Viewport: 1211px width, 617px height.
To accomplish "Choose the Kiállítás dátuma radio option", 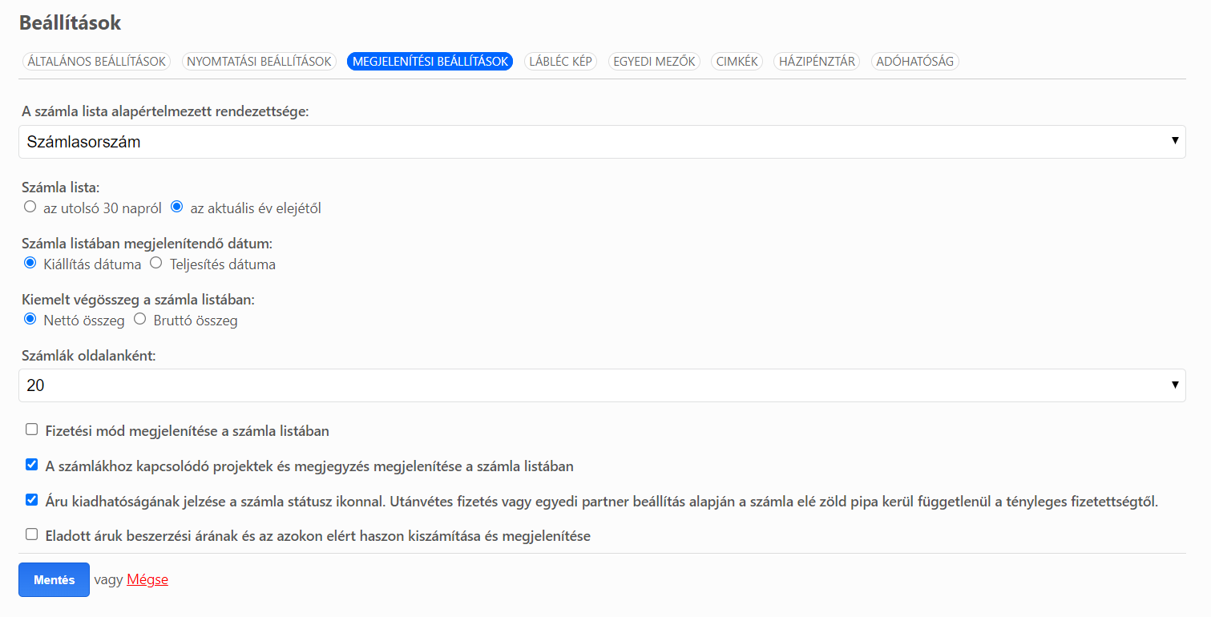I will tap(30, 263).
